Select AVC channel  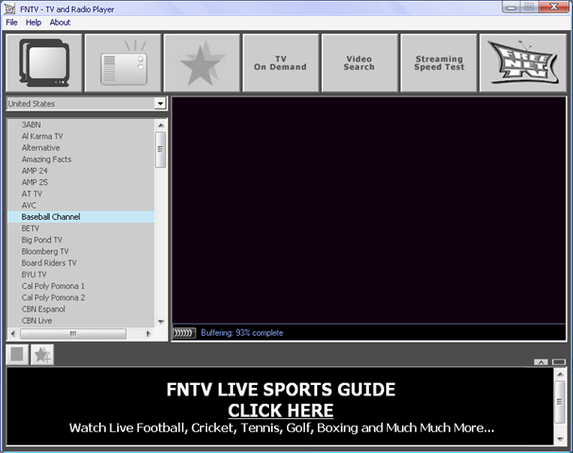(81, 206)
